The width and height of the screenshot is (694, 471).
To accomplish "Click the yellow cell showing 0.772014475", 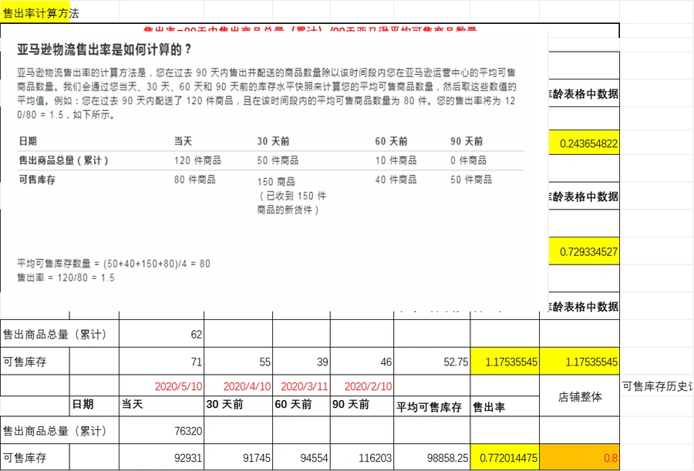I will coord(505,457).
